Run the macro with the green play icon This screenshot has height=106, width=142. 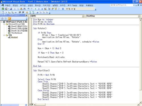point(35,9)
